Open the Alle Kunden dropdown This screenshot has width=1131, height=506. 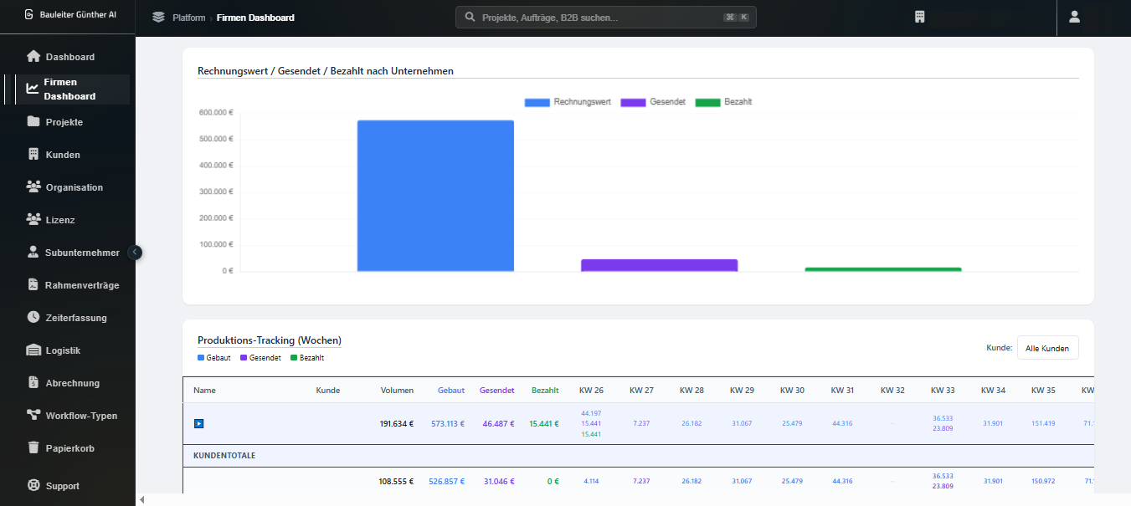[1047, 348]
